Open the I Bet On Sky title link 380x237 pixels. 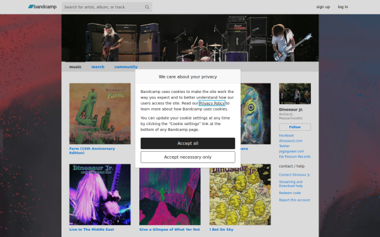click(222, 229)
